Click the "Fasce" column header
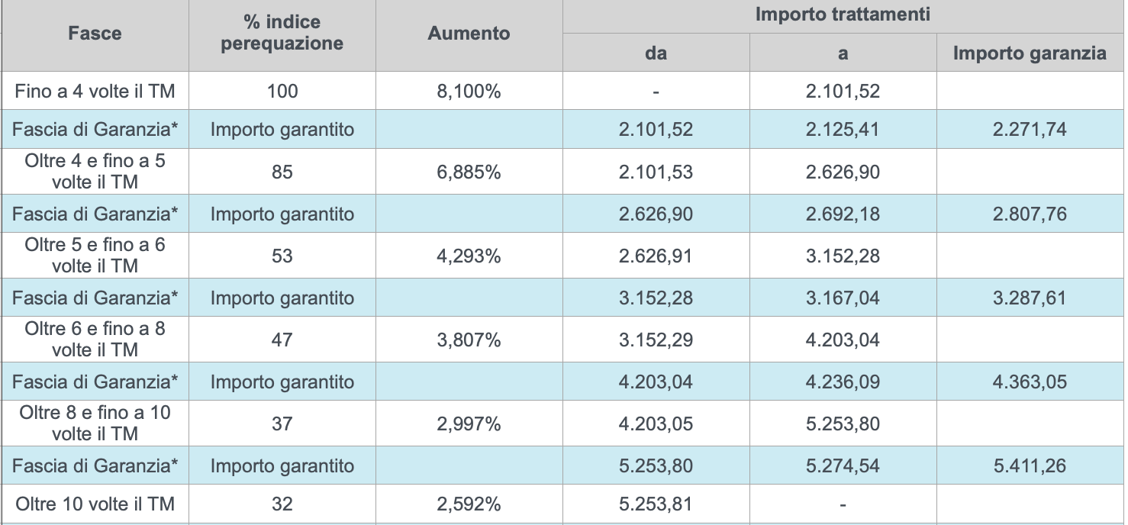This screenshot has width=1128, height=525. coord(95,33)
